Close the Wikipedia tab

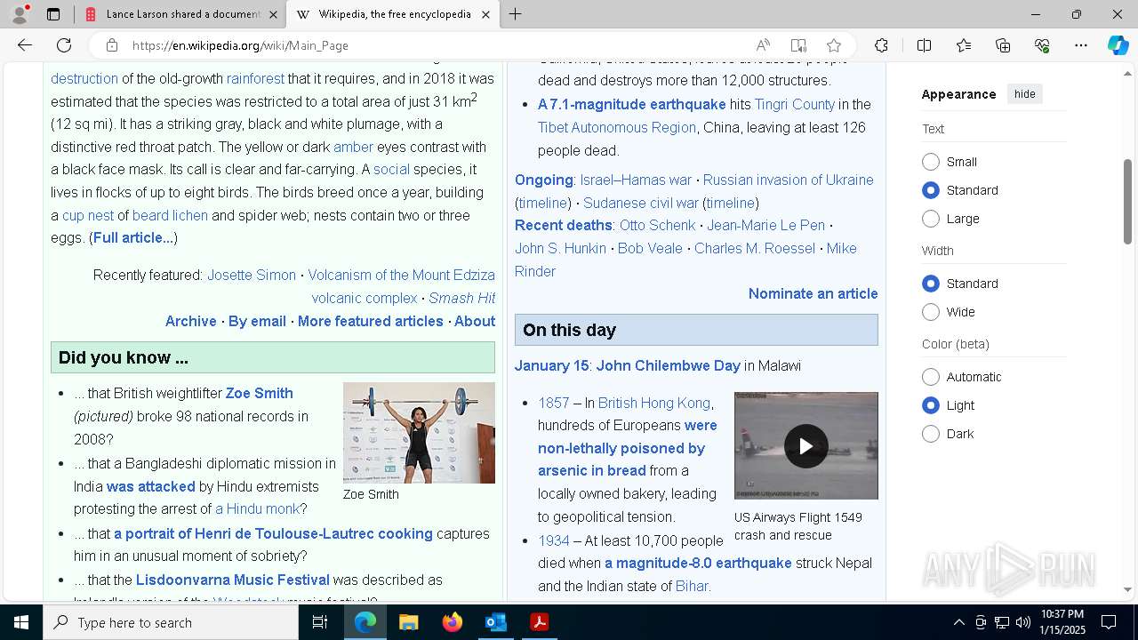(485, 14)
